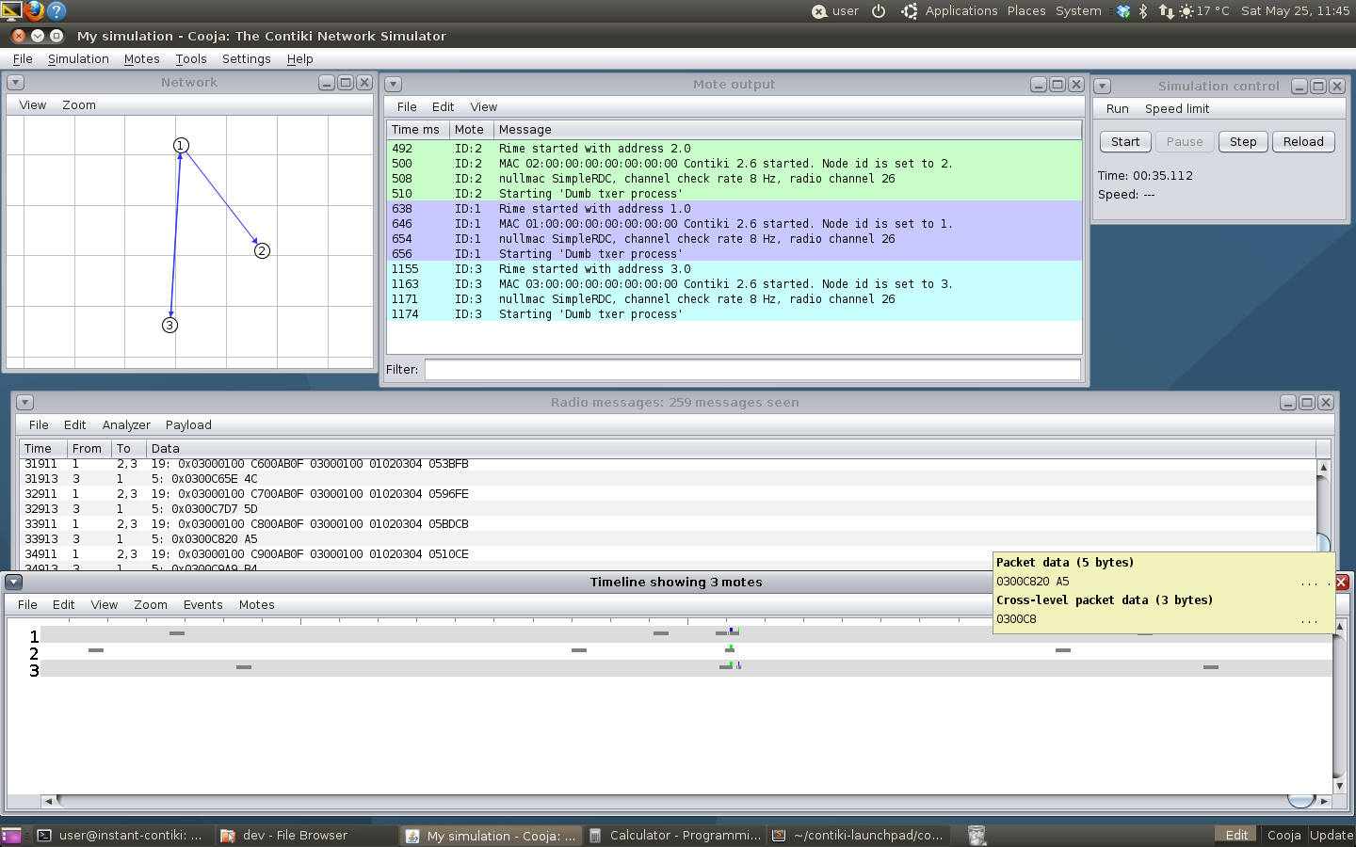The width and height of the screenshot is (1356, 847).
Task: Open Firefox from the top panel
Action: coord(34,10)
